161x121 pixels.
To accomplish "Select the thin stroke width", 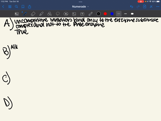I will tap(119, 14).
